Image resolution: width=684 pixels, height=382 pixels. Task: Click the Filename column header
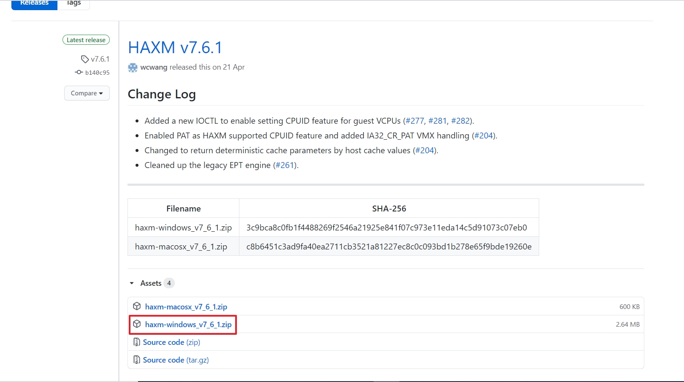point(183,209)
